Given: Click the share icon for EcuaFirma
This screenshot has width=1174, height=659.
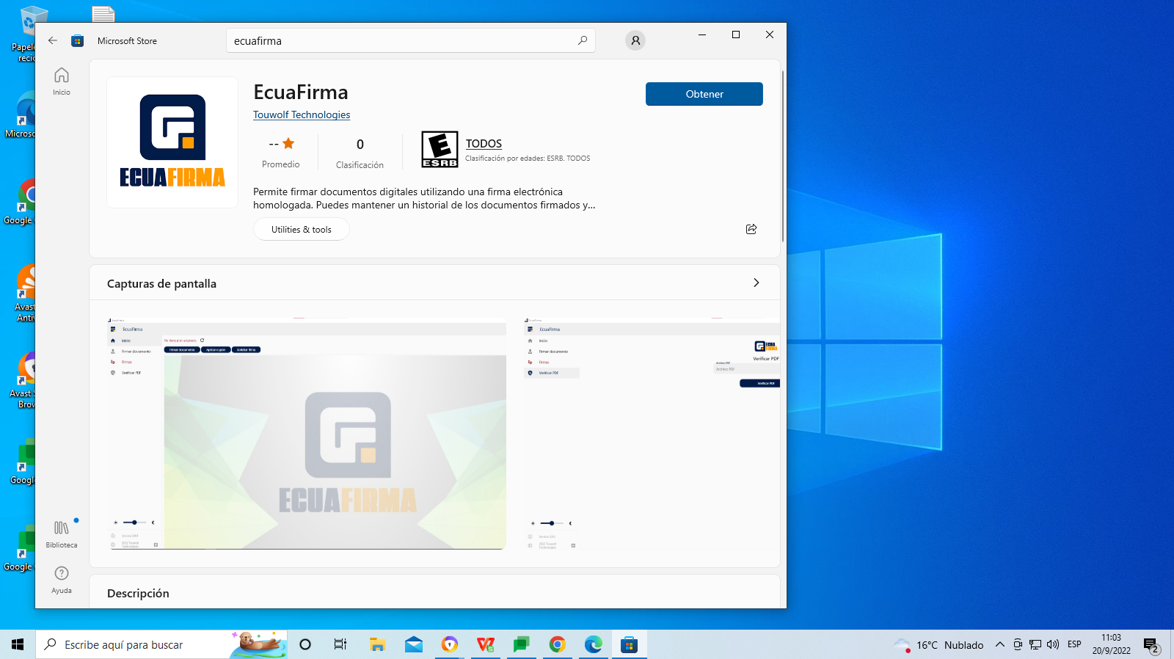Looking at the screenshot, I should 751,229.
